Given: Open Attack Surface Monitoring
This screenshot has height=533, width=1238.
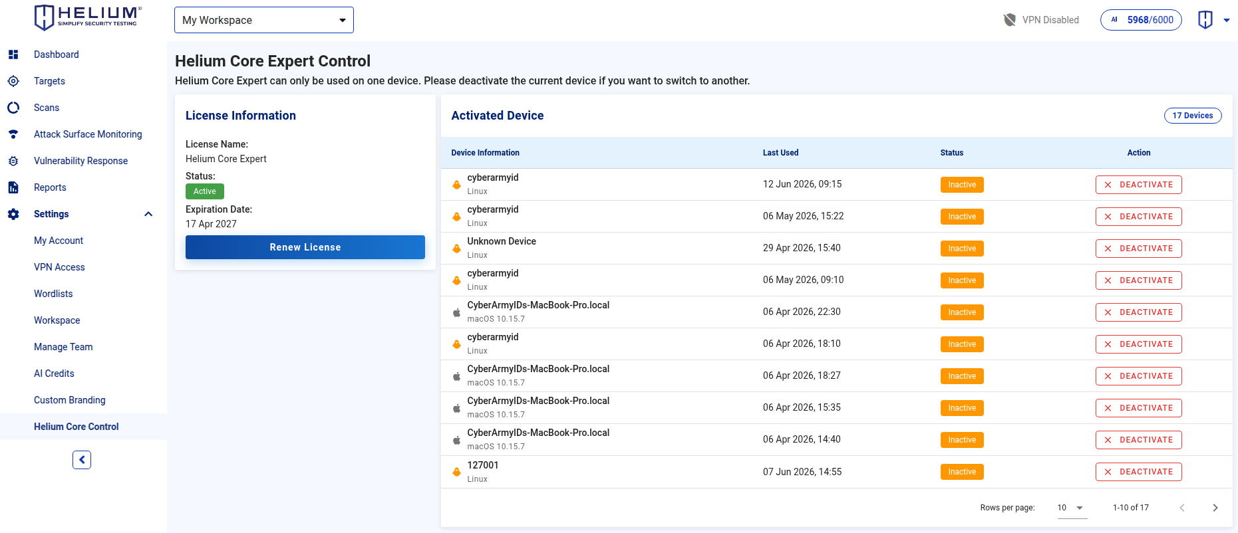Looking at the screenshot, I should tap(88, 134).
